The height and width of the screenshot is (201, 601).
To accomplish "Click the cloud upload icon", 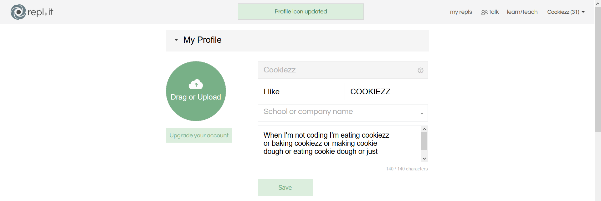I will tap(196, 84).
